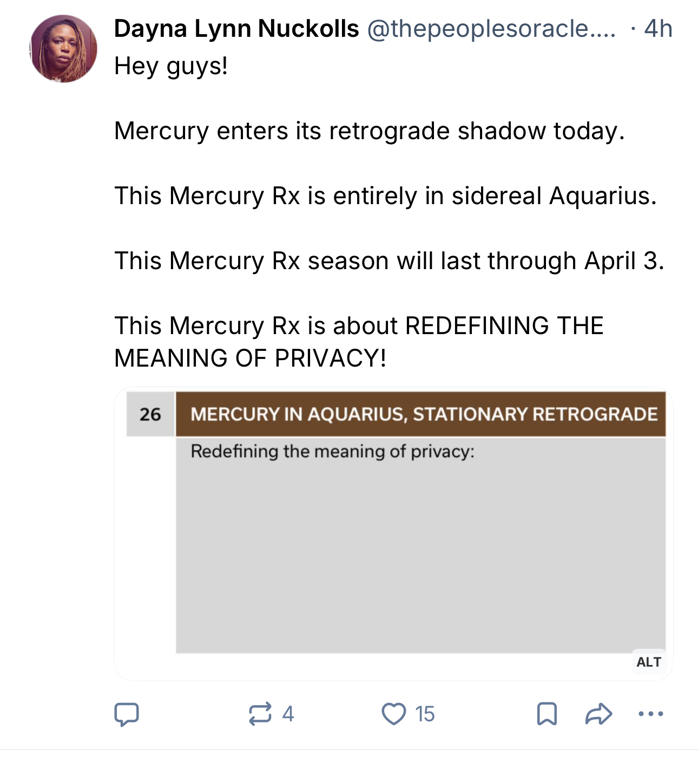Click the "Hey guys!" post text
Screen dimensions: 698x763
(171, 66)
